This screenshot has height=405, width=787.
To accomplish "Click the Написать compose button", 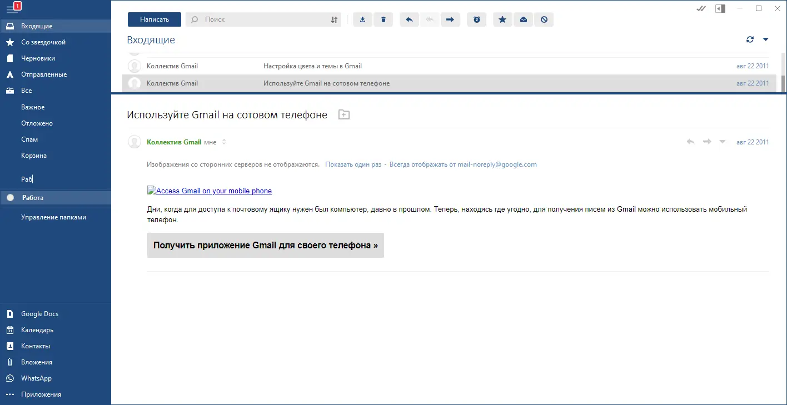I will (x=155, y=19).
